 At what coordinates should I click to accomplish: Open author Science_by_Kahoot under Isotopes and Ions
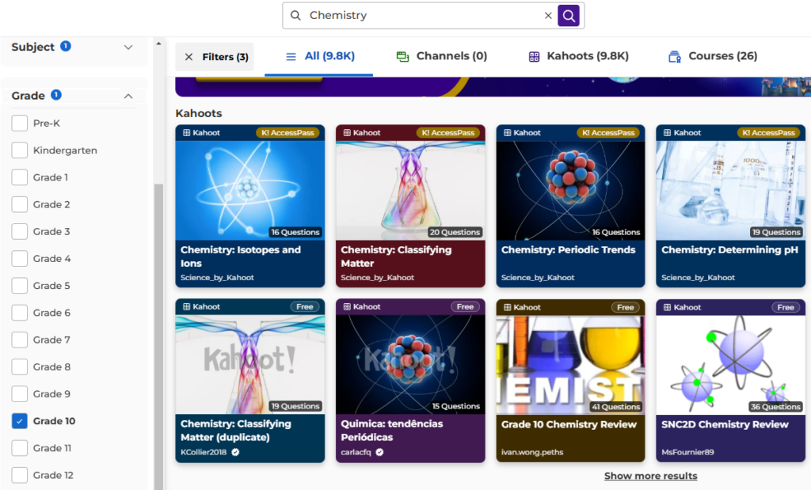(x=217, y=278)
